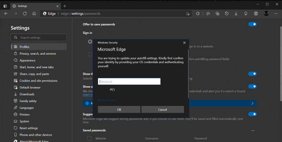
Task: Open a new tab with plus icon
Action: click(x=65, y=6)
